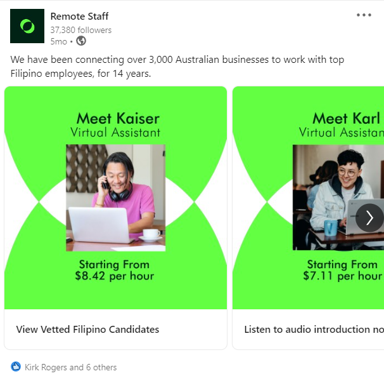Click View Vetted Filipino Candidates link

point(87,330)
